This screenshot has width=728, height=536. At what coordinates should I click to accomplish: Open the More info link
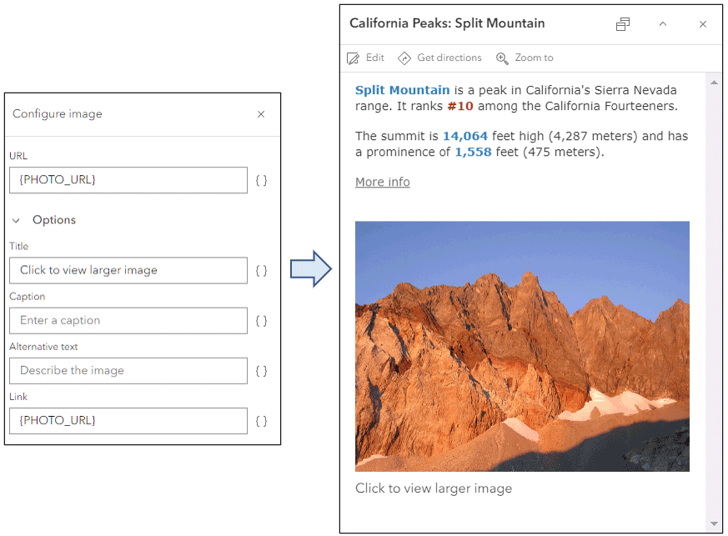pos(382,182)
